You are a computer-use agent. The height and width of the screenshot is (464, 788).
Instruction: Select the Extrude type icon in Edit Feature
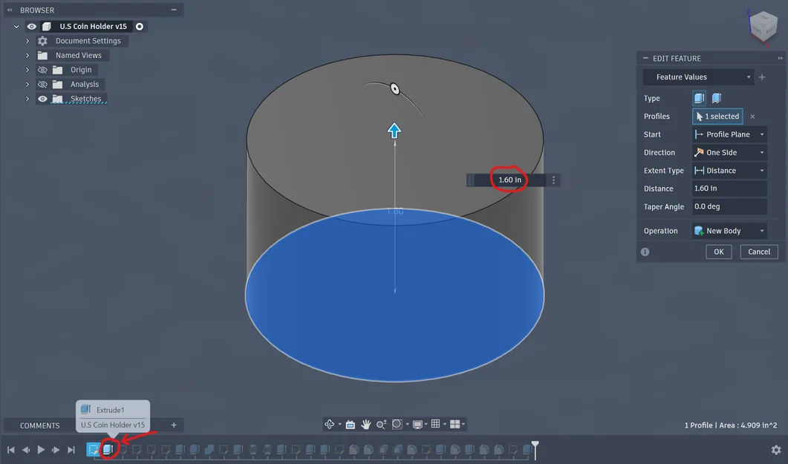coord(699,98)
